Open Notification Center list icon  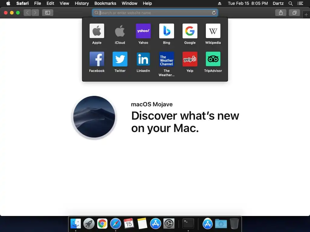(300, 3)
